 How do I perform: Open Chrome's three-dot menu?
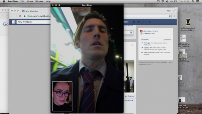[x=174, y=16]
